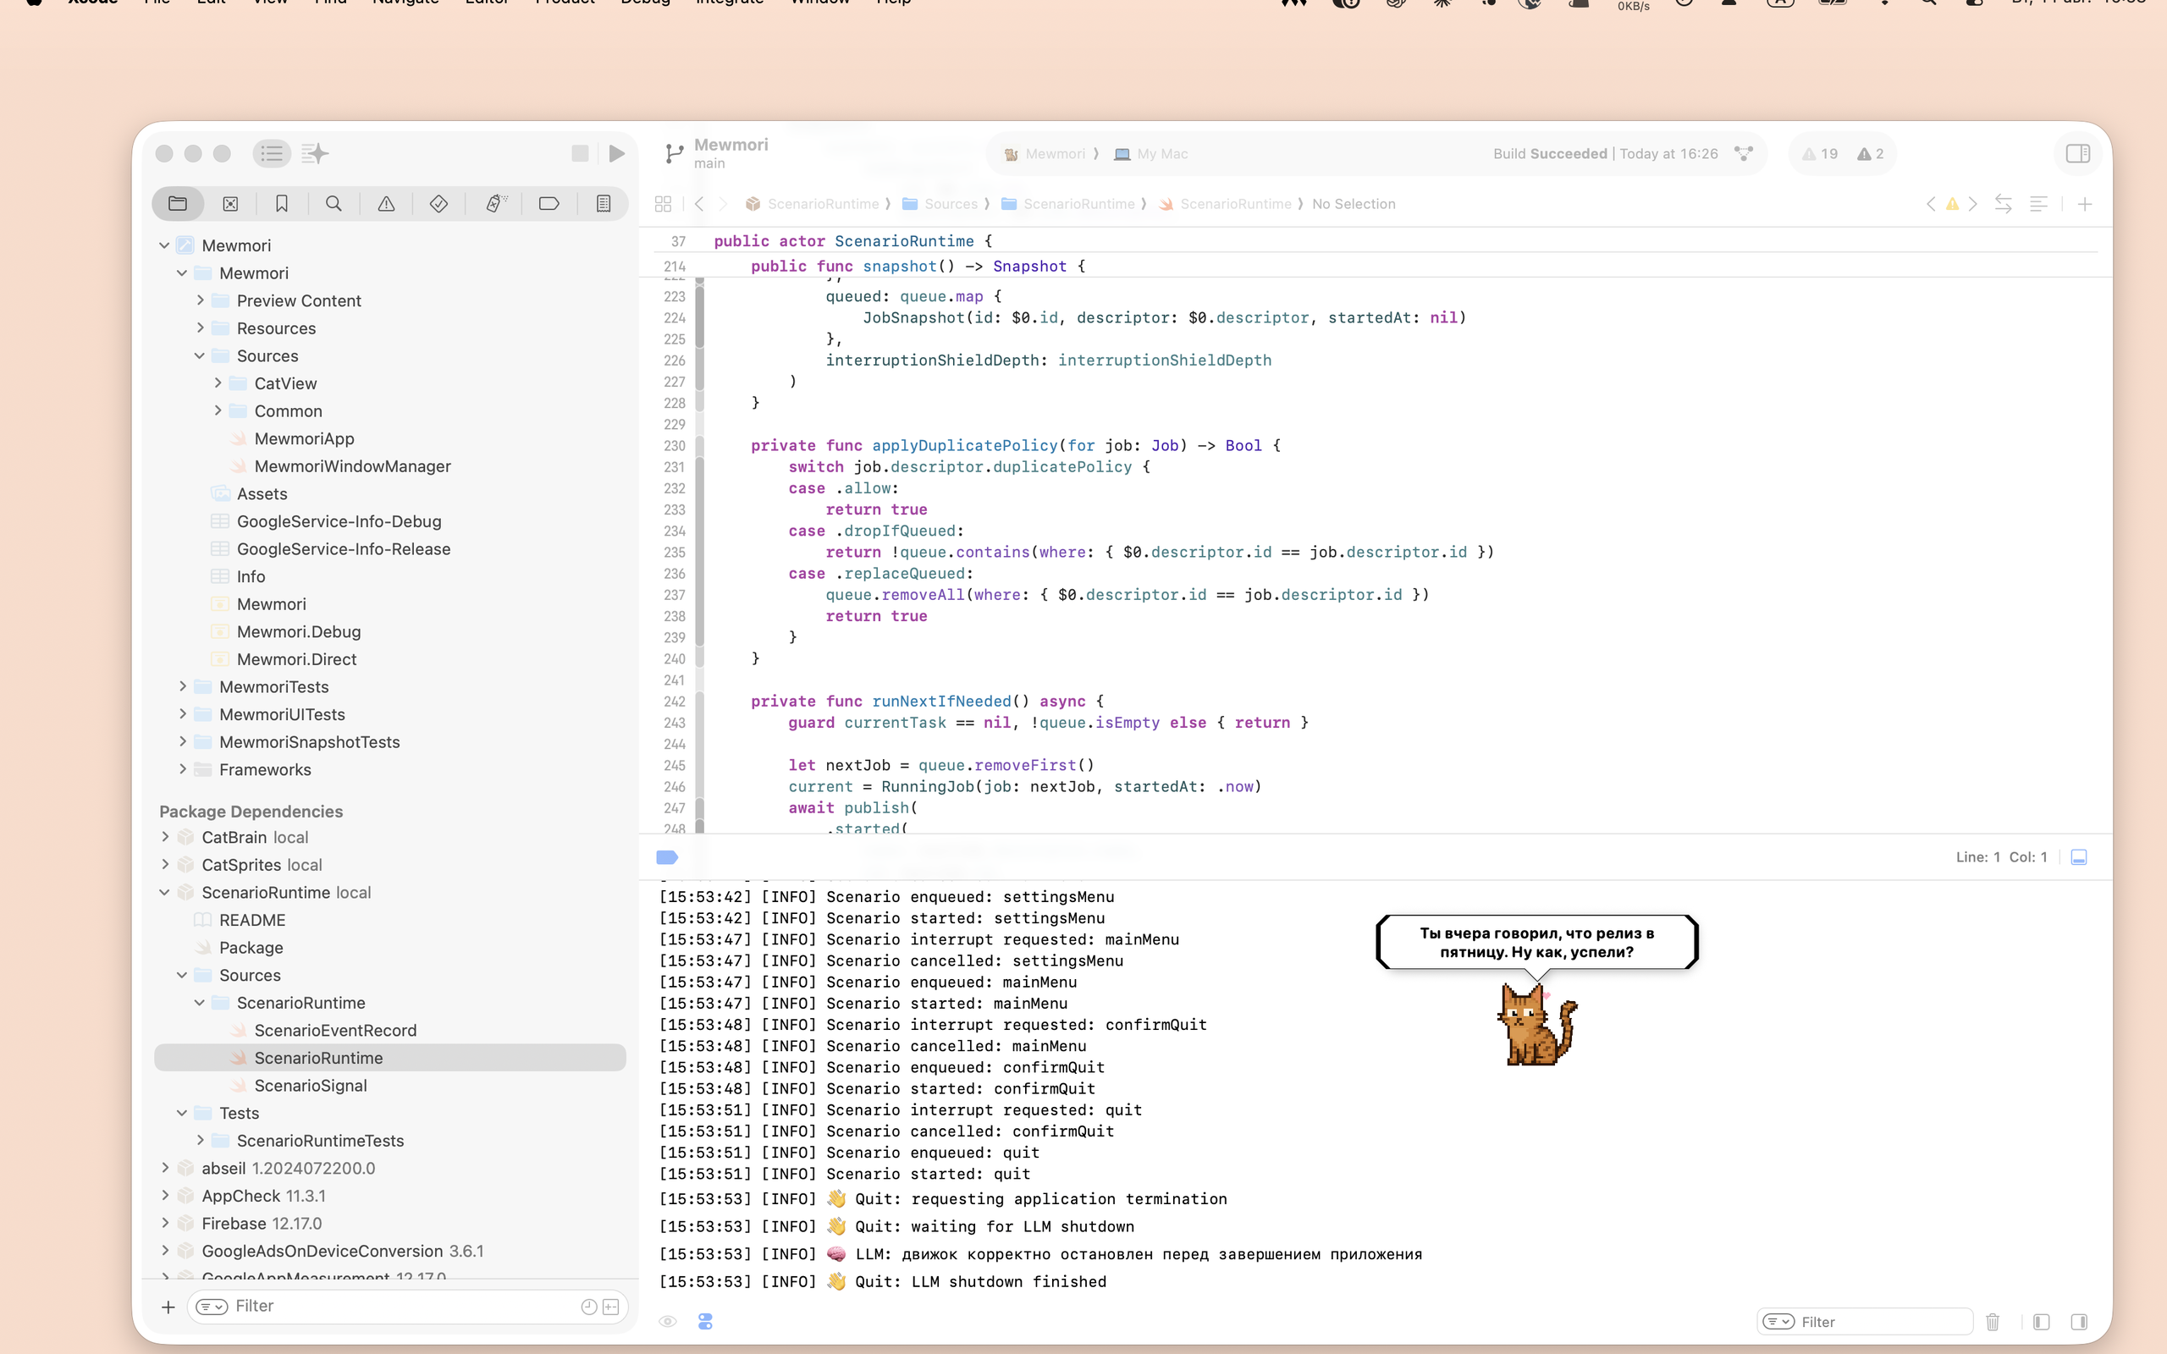Expand the ScenarioRuntimeTests folder

200,1140
